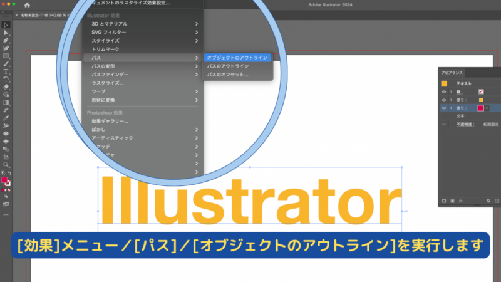Open Edit Toolbar three-dots button

click(x=6, y=215)
